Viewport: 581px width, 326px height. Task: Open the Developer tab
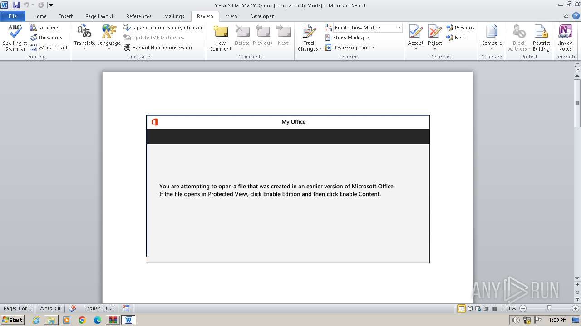262,16
